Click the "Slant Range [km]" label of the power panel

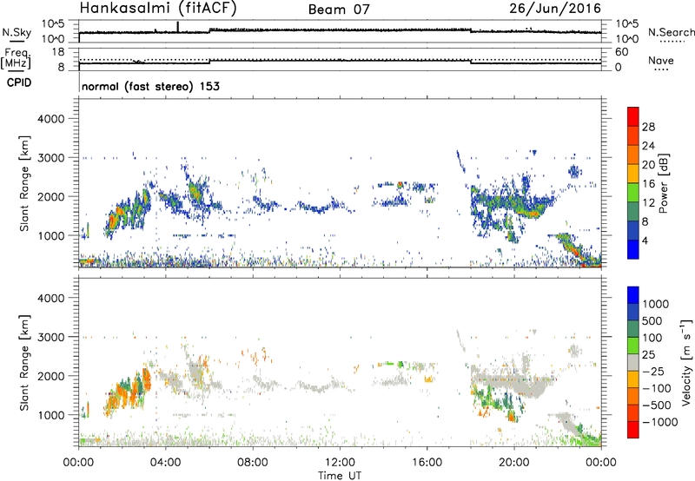tap(24, 183)
